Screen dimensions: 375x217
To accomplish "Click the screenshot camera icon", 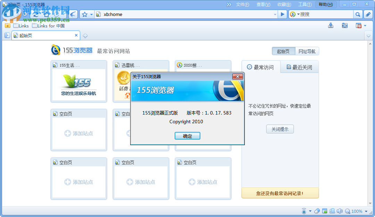I will click(x=345, y=25).
